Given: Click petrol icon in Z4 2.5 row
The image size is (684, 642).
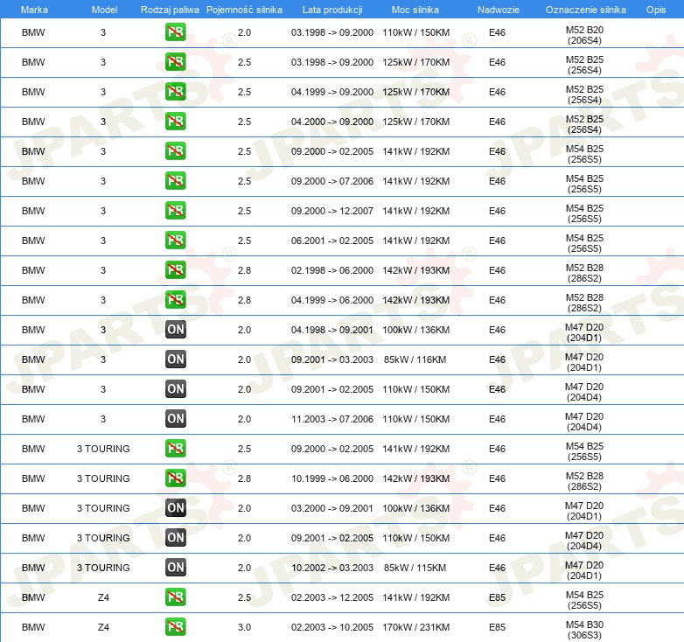Looking at the screenshot, I should click(x=175, y=597).
